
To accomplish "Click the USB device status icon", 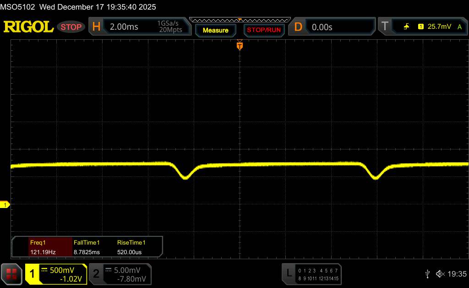I will (427, 274).
